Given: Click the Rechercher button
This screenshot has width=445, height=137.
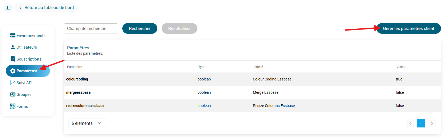Looking at the screenshot, I should tap(140, 28).
